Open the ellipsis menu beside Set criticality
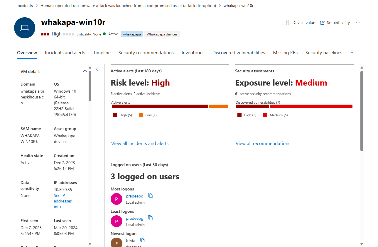The image size is (378, 247). [358, 23]
